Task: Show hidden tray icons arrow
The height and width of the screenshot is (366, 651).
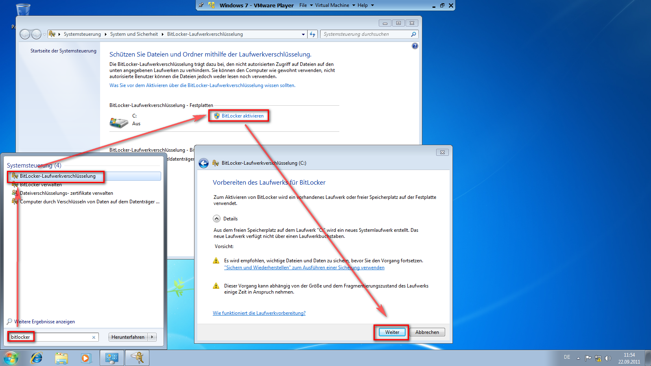Action: [x=578, y=358]
